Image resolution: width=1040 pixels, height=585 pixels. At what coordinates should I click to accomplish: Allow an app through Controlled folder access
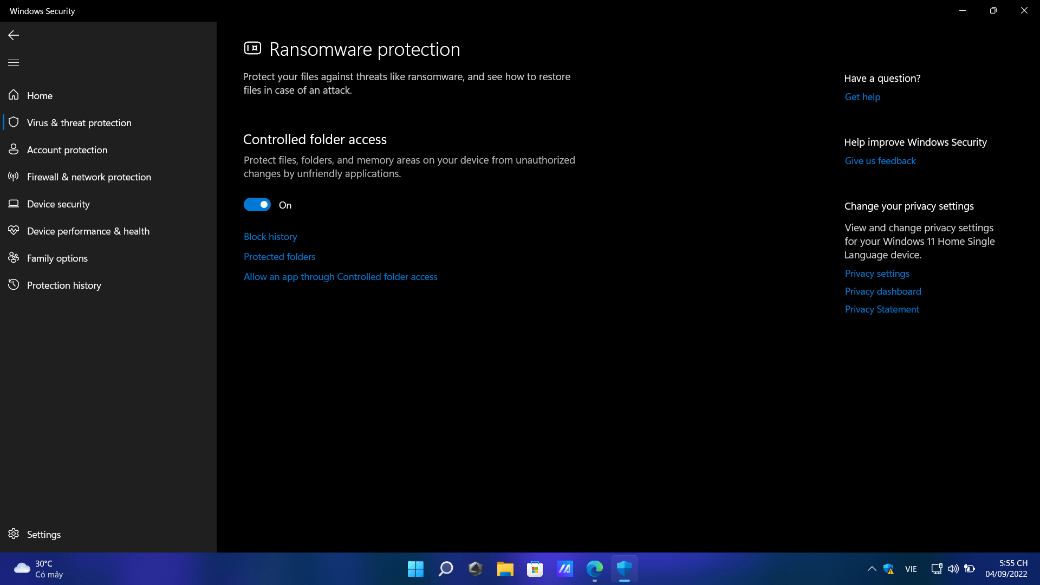(341, 277)
